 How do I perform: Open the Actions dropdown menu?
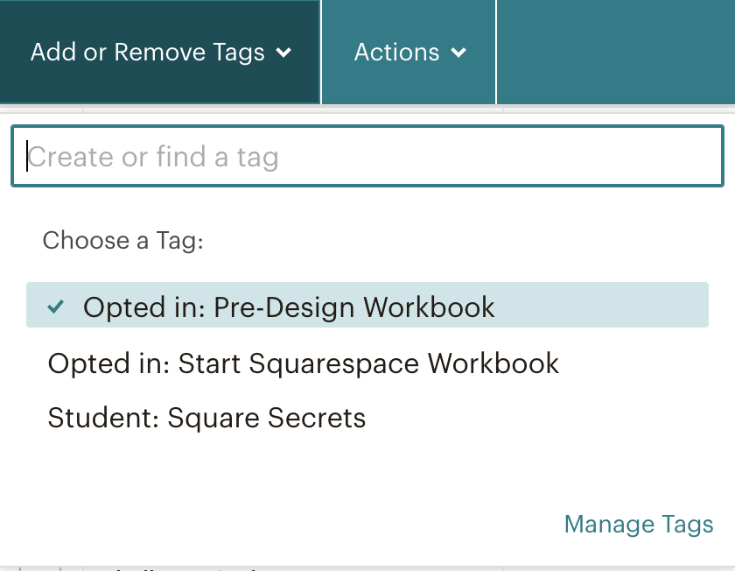pos(409,52)
